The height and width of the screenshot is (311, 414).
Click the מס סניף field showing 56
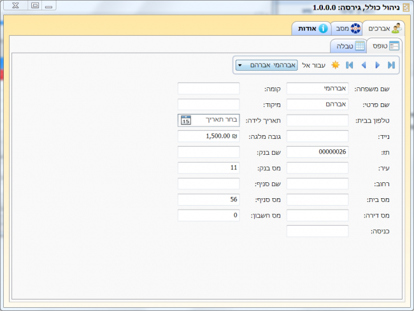tap(208, 199)
